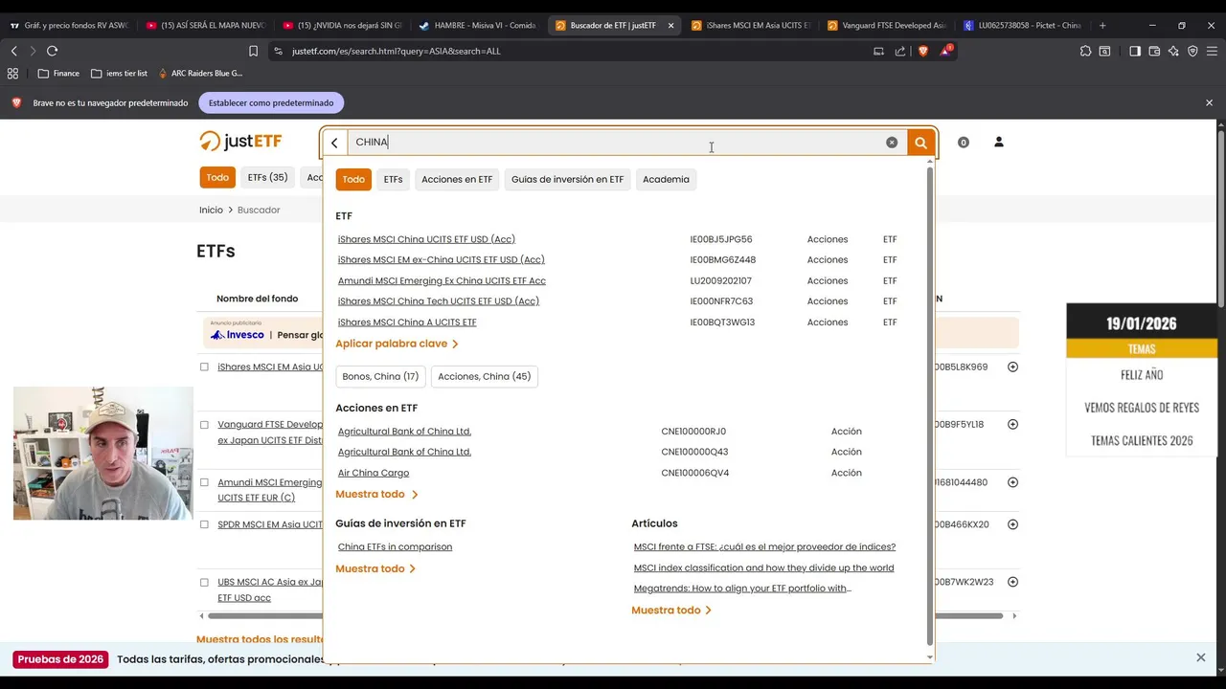Expand 'Muestra todo' under Acciones en ETF
Image resolution: width=1226 pixels, height=689 pixels.
point(376,494)
